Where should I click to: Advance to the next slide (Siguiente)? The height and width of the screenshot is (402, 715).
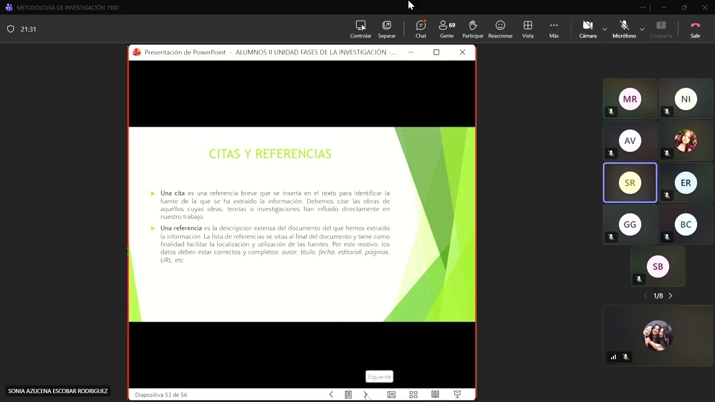(x=366, y=394)
